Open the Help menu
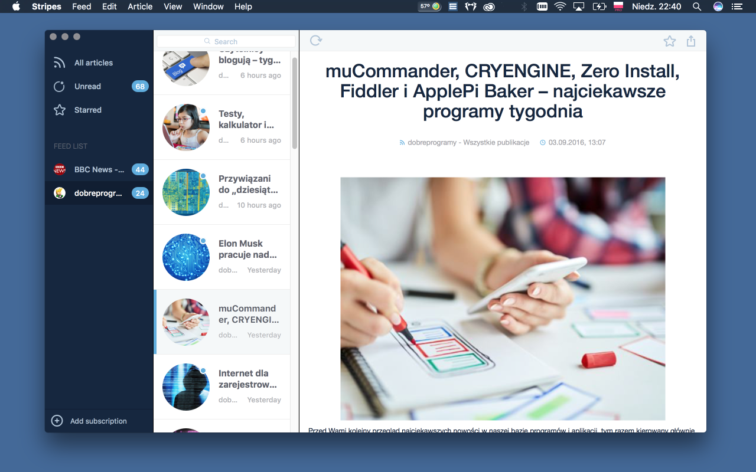756x472 pixels. click(243, 6)
